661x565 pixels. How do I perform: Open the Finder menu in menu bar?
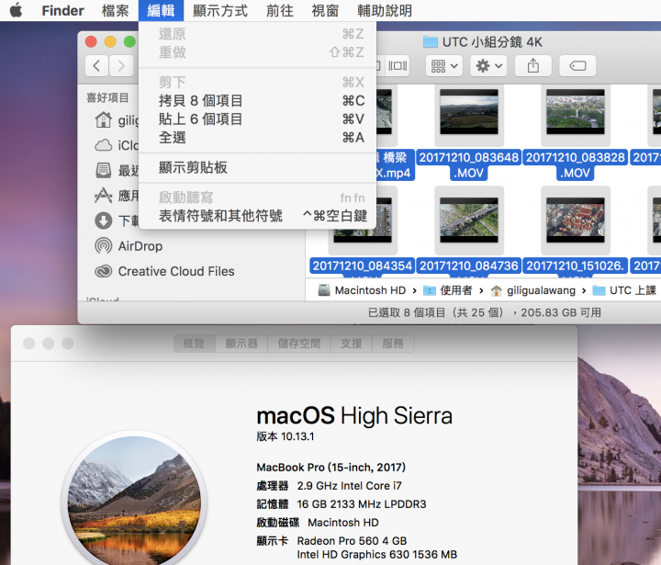point(62,10)
